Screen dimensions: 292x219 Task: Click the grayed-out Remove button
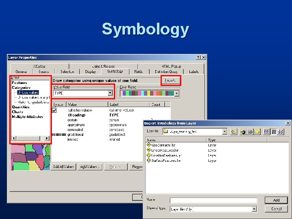pos(116,167)
